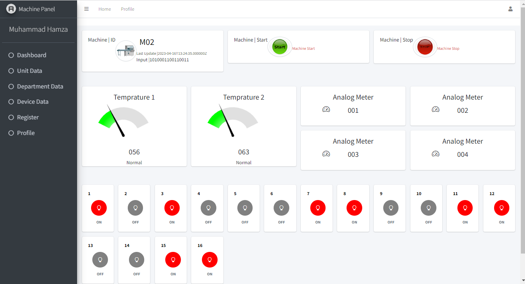Collapse the sidebar using the hamburger icon
This screenshot has width=525, height=284.
pyautogui.click(x=86, y=9)
